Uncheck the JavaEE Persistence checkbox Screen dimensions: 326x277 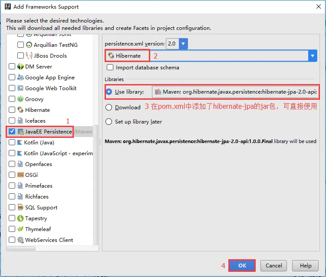[x=12, y=131]
